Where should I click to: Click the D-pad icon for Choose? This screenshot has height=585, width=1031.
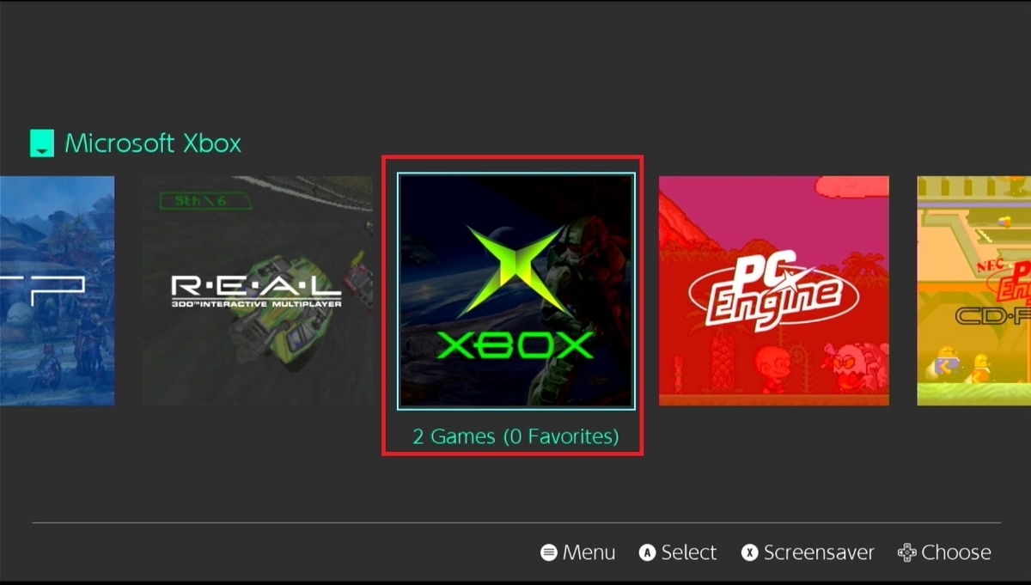[907, 552]
